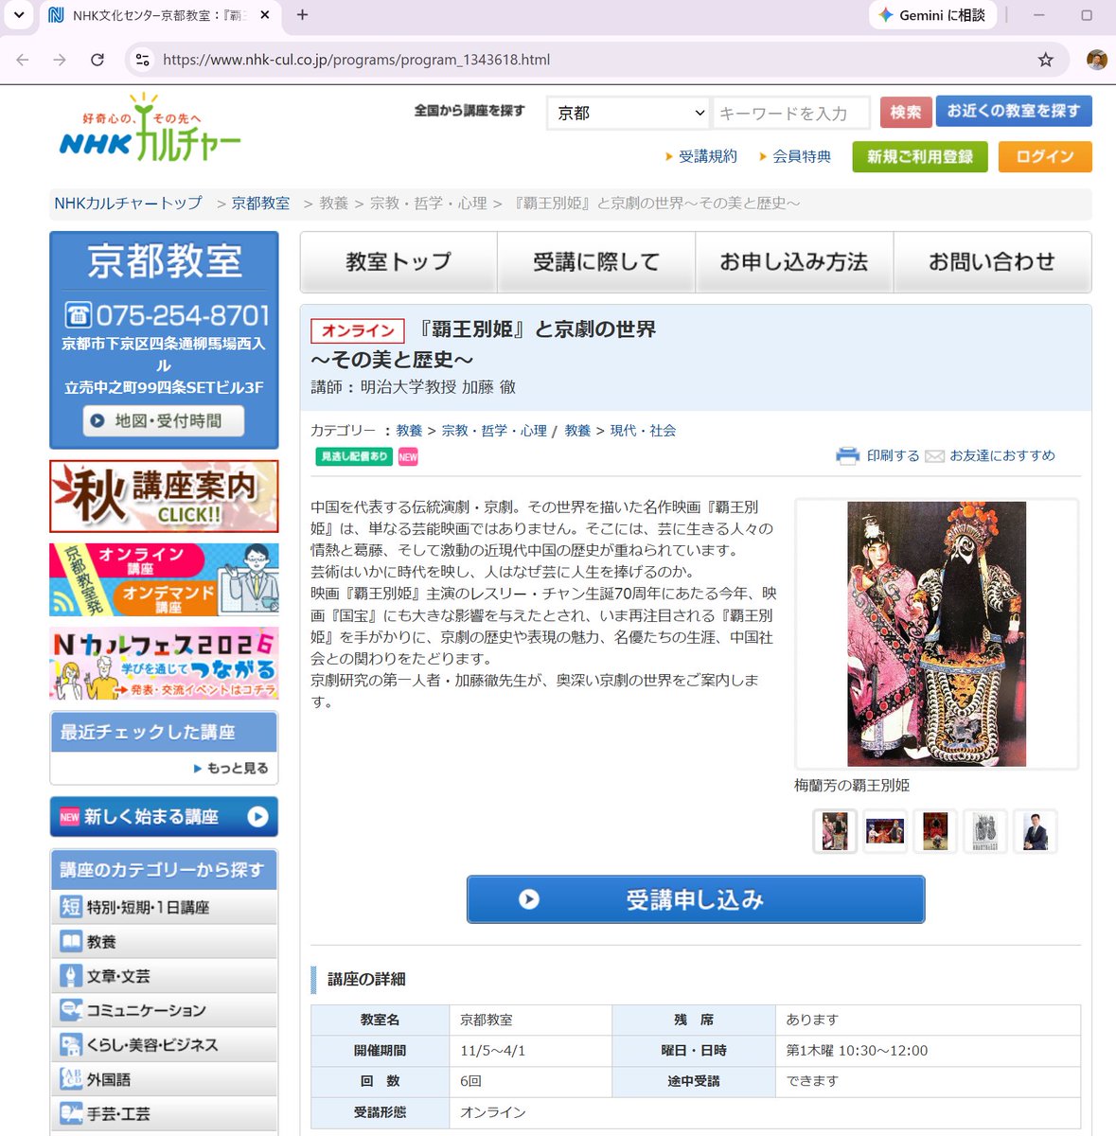Click the orange ログイン button
The width and height of the screenshot is (1116, 1136).
[1045, 156]
